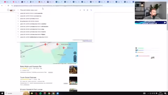Viewport: 168px width, 95px height.
Task: Open the taskbar notification center icon
Action: [165, 93]
